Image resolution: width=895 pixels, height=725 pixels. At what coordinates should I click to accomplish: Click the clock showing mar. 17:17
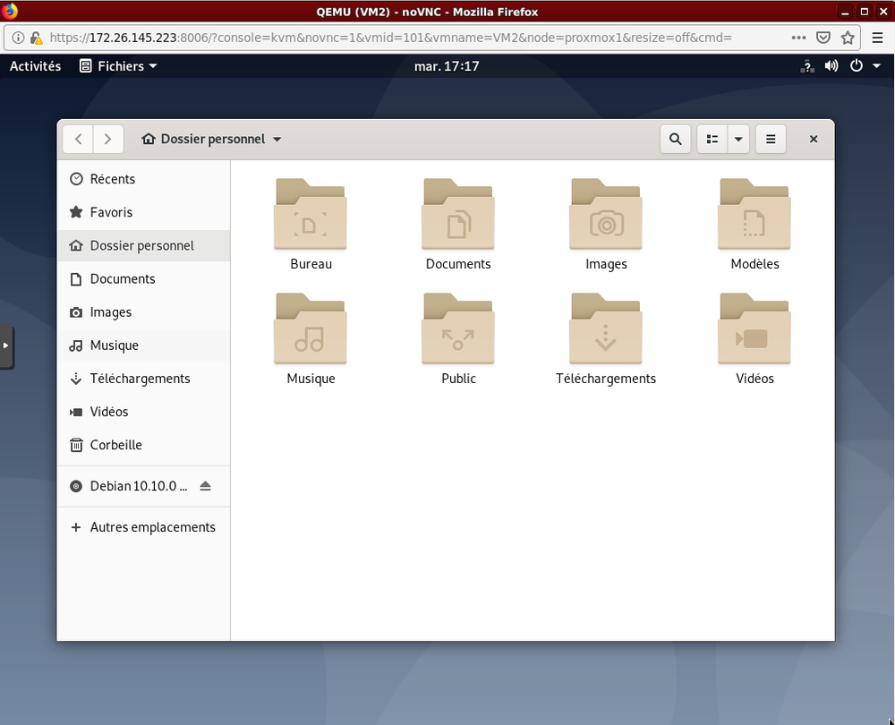click(x=447, y=66)
